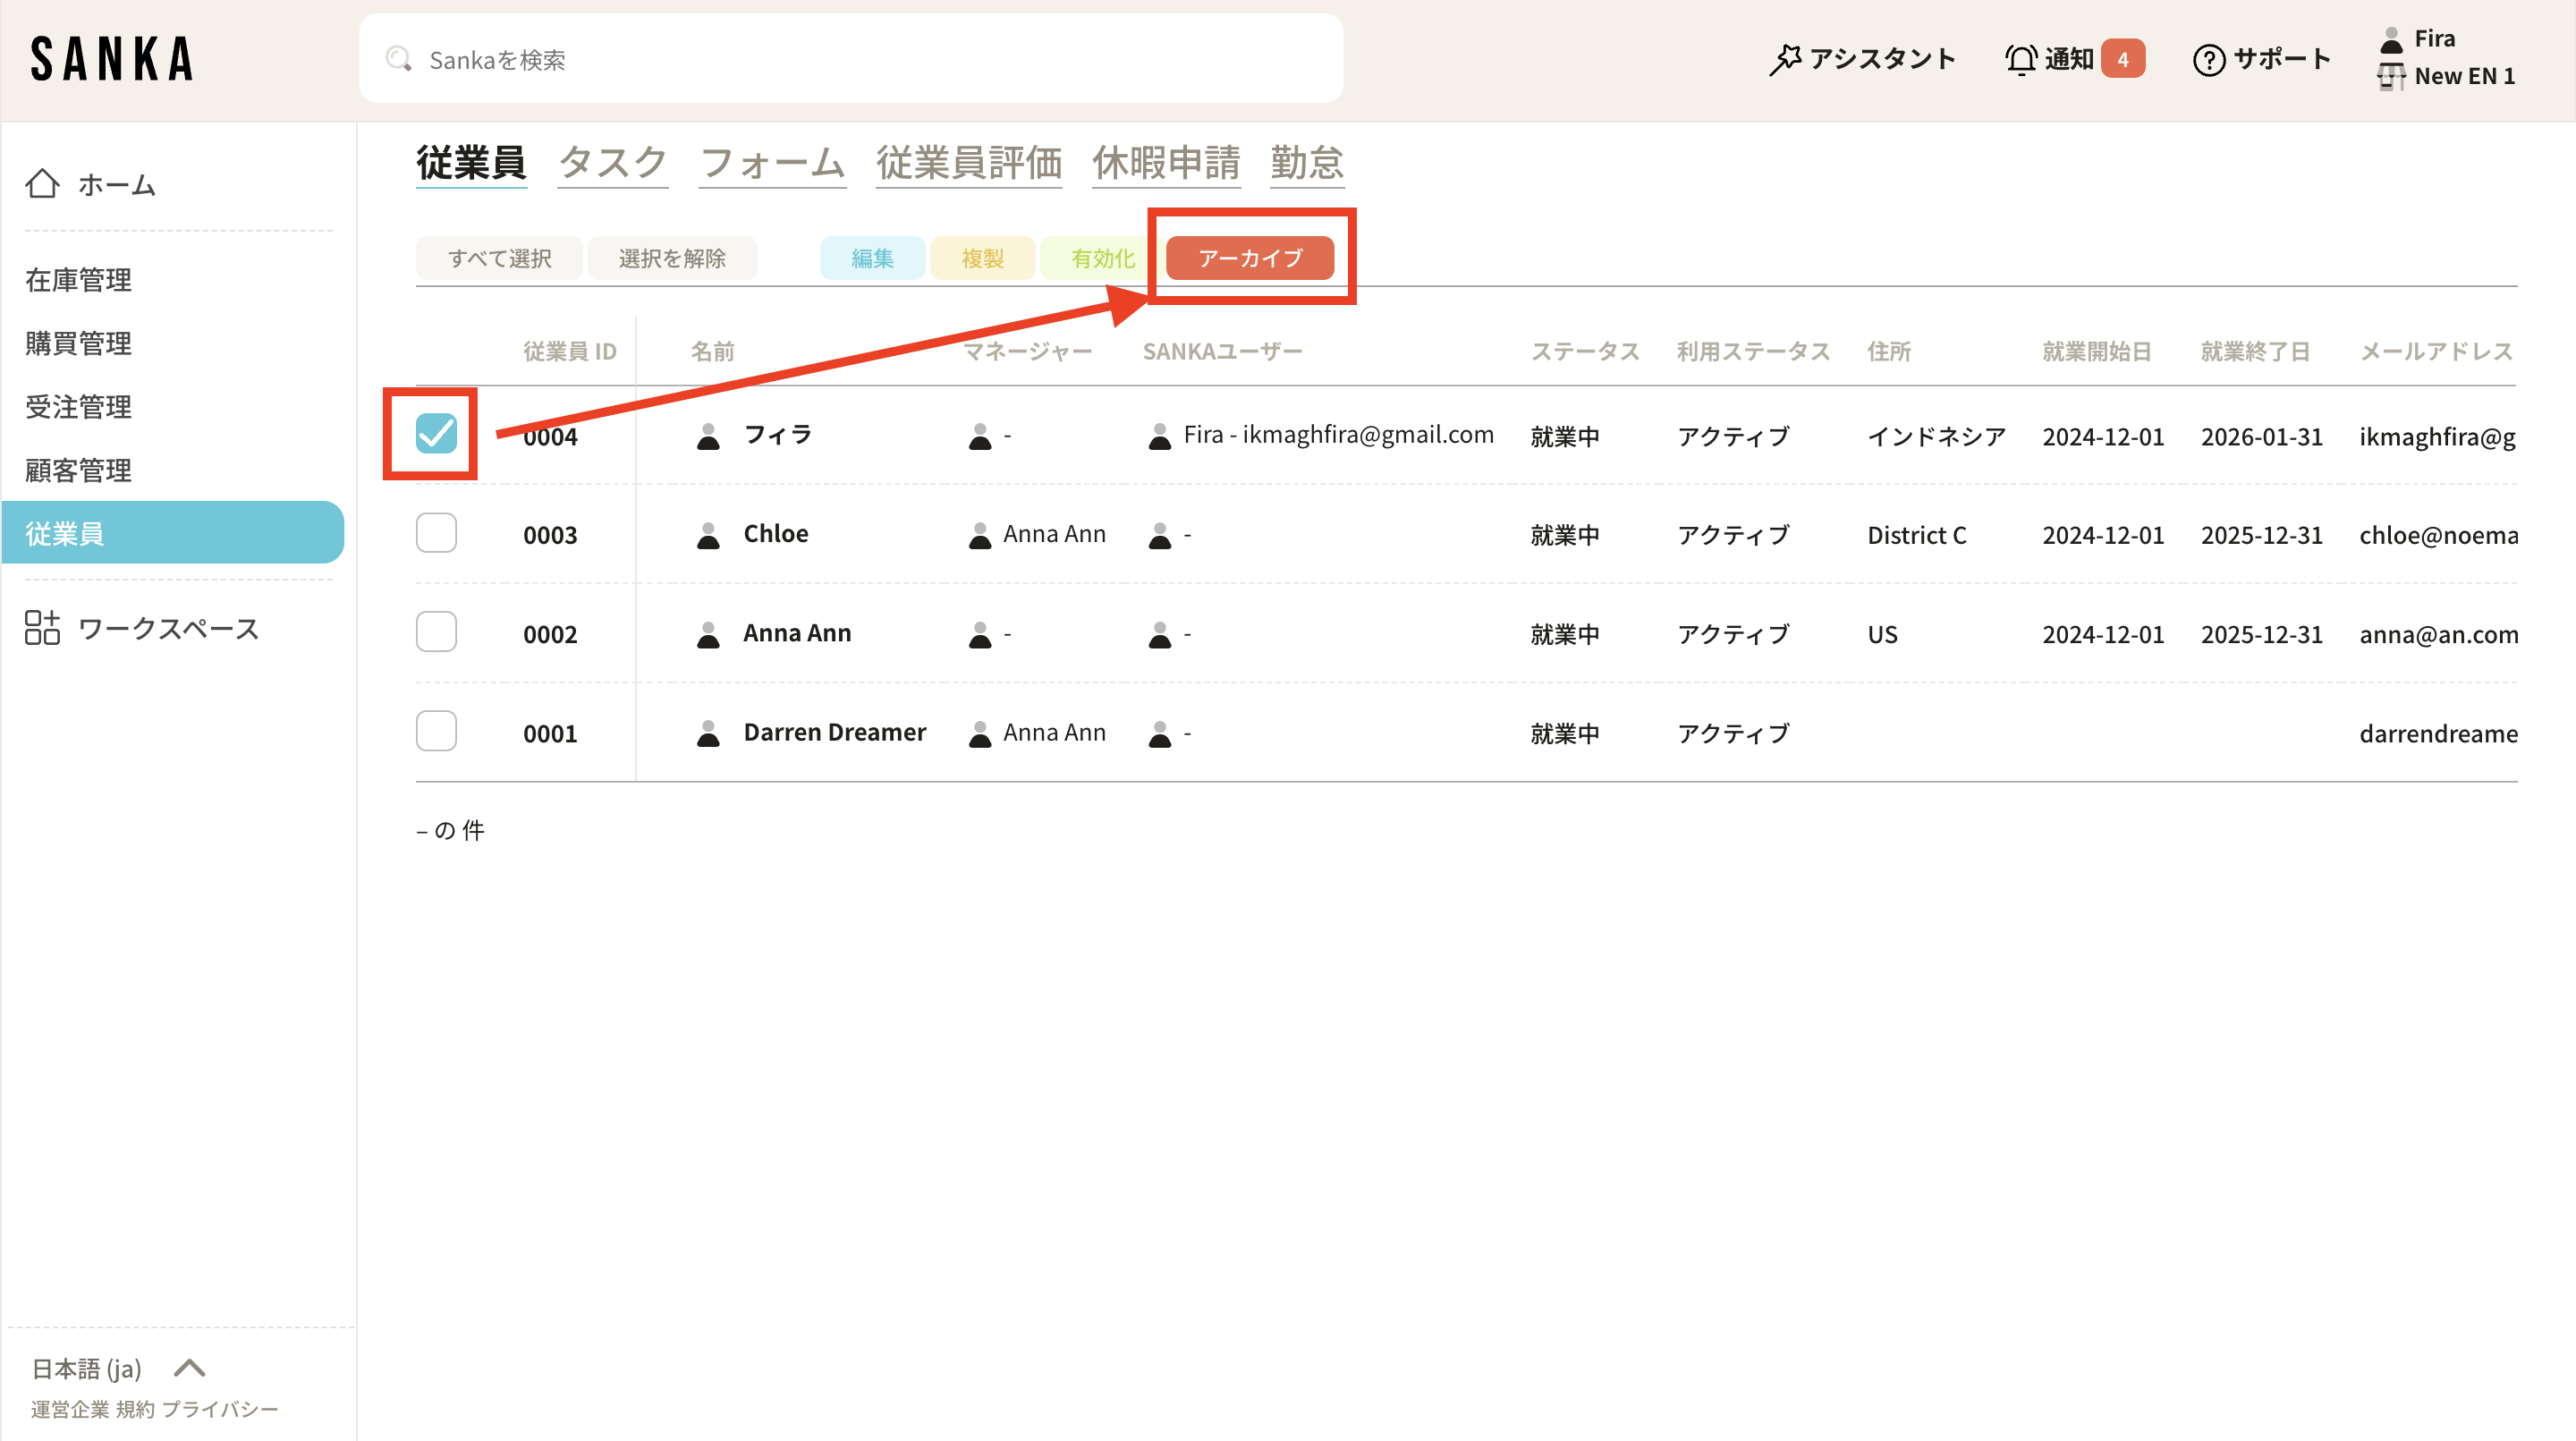This screenshot has height=1441, width=2576.
Task: Uncheck the employee 0004 checkbox
Action: [x=436, y=433]
